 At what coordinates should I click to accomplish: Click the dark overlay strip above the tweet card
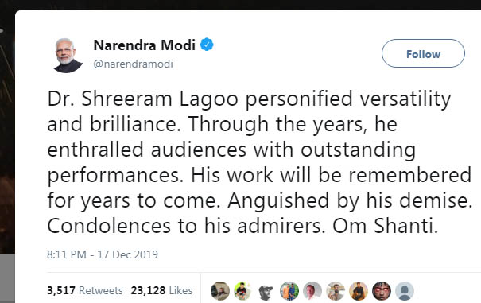coord(240,5)
